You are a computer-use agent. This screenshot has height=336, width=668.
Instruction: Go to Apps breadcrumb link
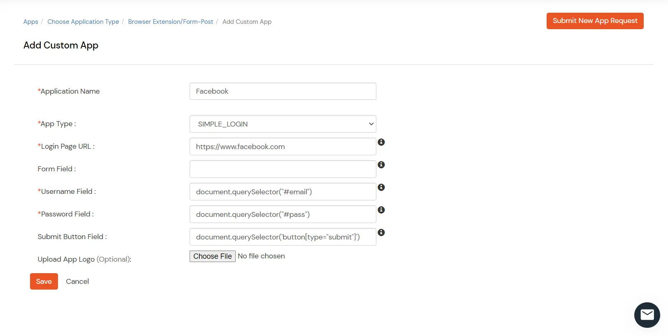30,22
